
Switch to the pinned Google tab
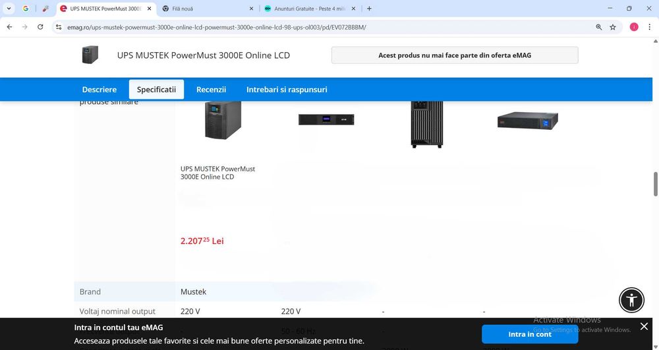(26, 9)
